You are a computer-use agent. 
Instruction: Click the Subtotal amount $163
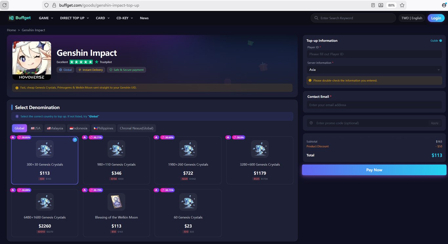[439, 142]
